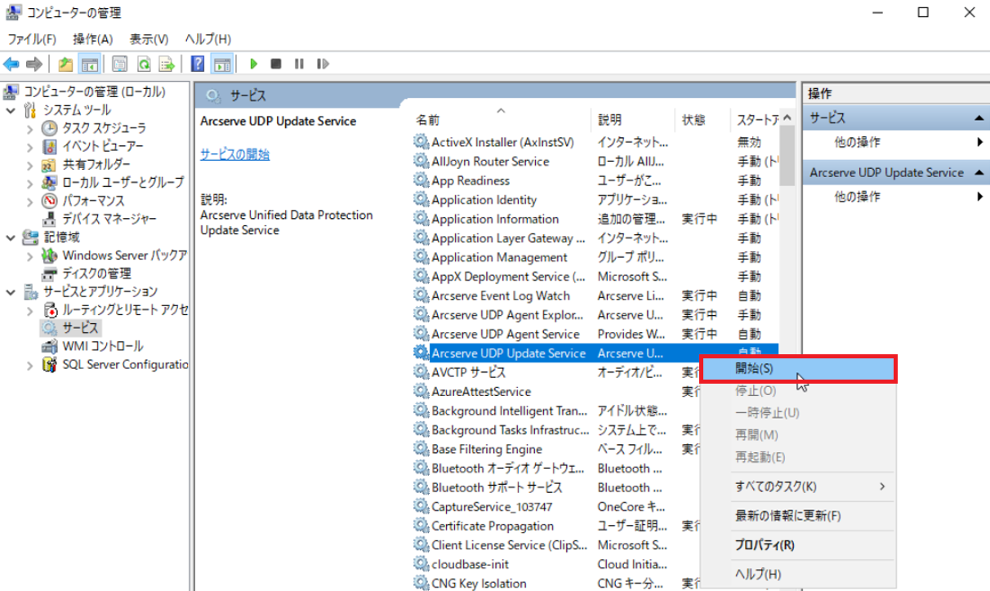Screen dimensions: 990x591
Task: Select Arcserve UDP Agent Service row
Action: click(x=596, y=334)
